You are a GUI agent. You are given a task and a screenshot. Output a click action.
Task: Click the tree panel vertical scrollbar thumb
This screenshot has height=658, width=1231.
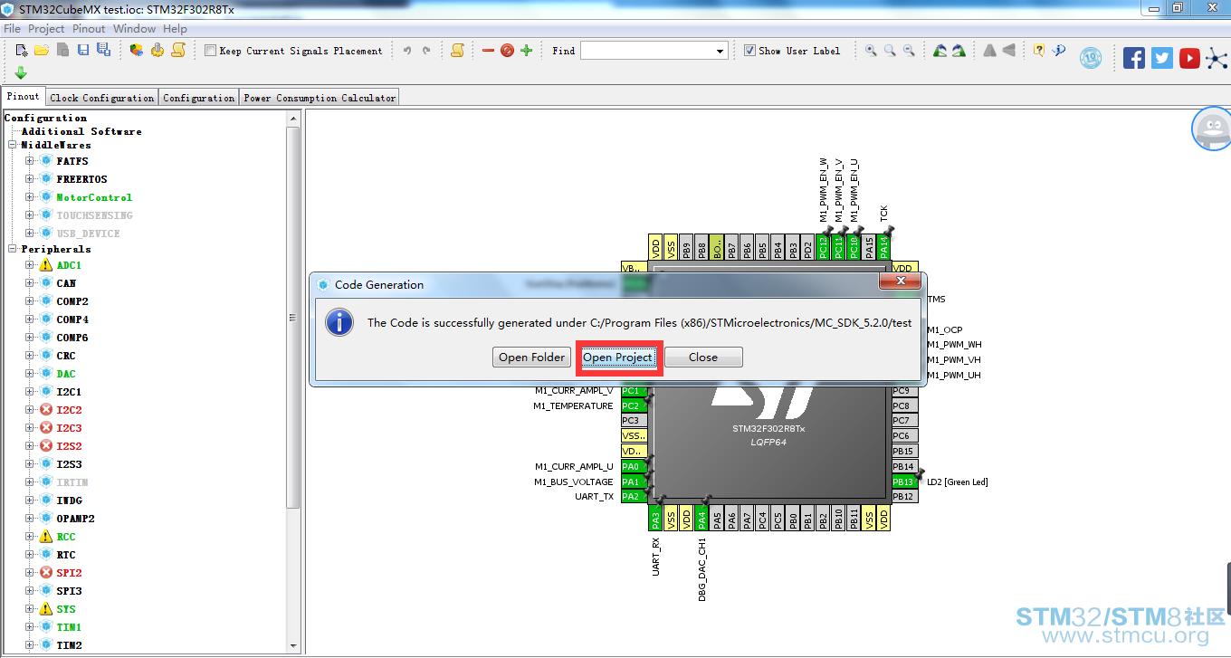point(292,317)
